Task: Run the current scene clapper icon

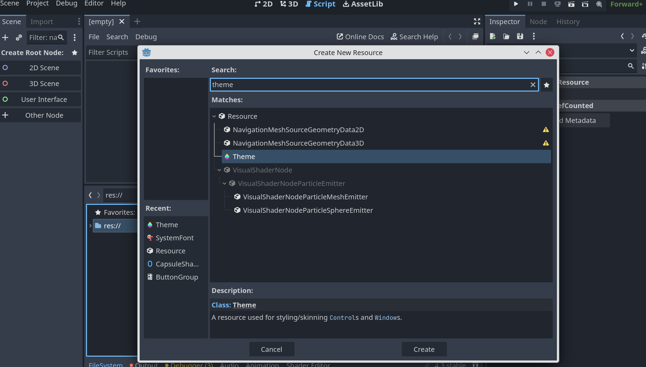Action: tap(571, 4)
